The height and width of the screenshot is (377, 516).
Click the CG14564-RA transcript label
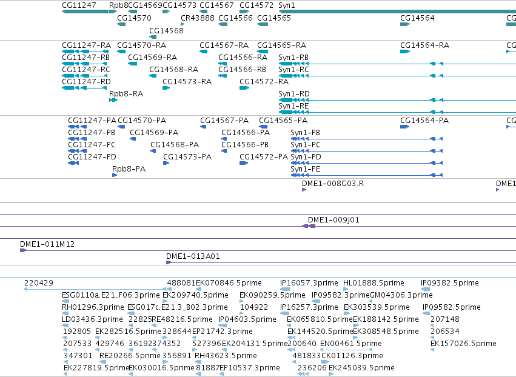coord(425,45)
